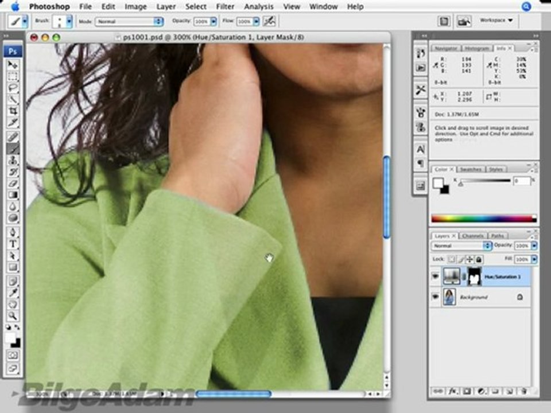
Task: Open the brush Mode dropdown
Action: pos(129,21)
